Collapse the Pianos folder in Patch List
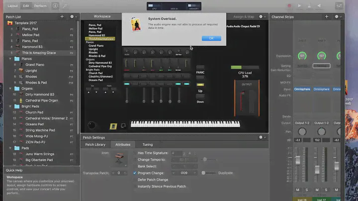The image size is (358, 201). pyautogui.click(x=10, y=59)
